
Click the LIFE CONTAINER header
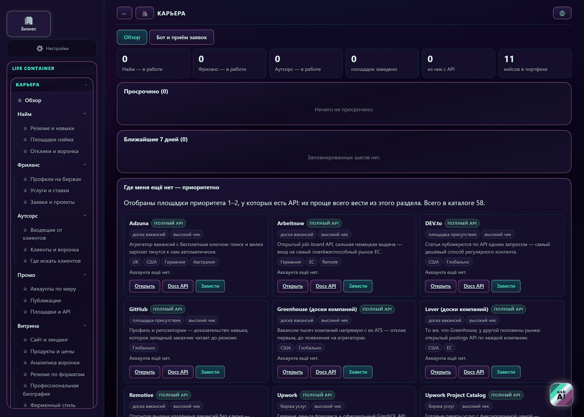34,69
